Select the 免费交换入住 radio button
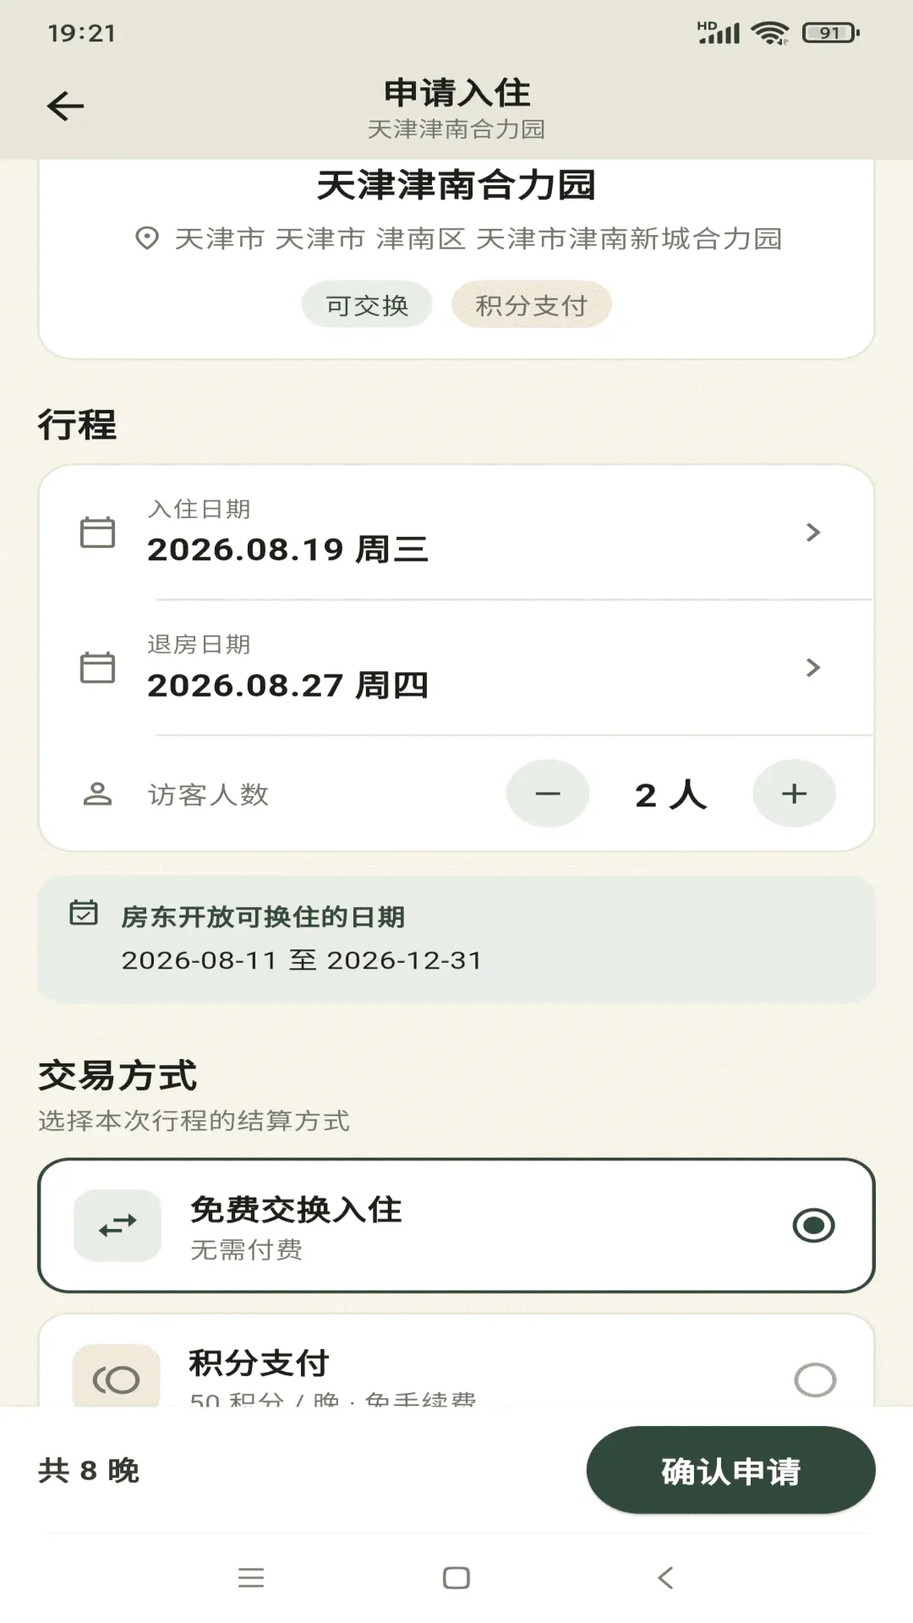The height and width of the screenshot is (1623, 913). [814, 1226]
